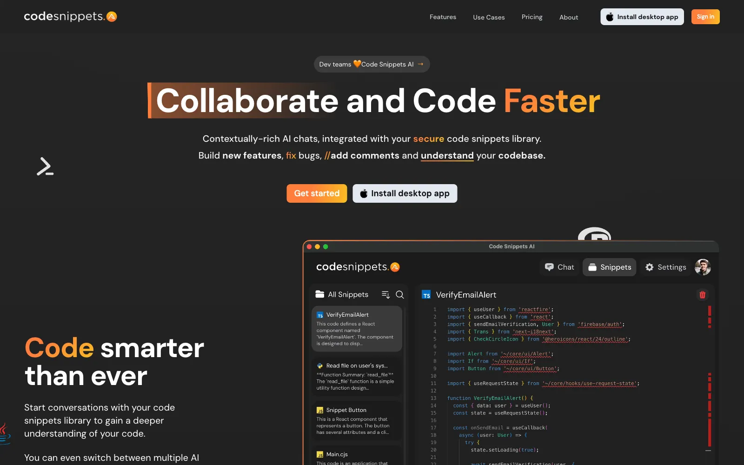Click the Apple icon in header install button
The width and height of the screenshot is (744, 465).
point(610,17)
